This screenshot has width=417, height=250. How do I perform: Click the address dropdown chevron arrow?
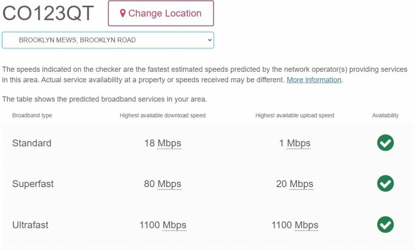(x=210, y=40)
